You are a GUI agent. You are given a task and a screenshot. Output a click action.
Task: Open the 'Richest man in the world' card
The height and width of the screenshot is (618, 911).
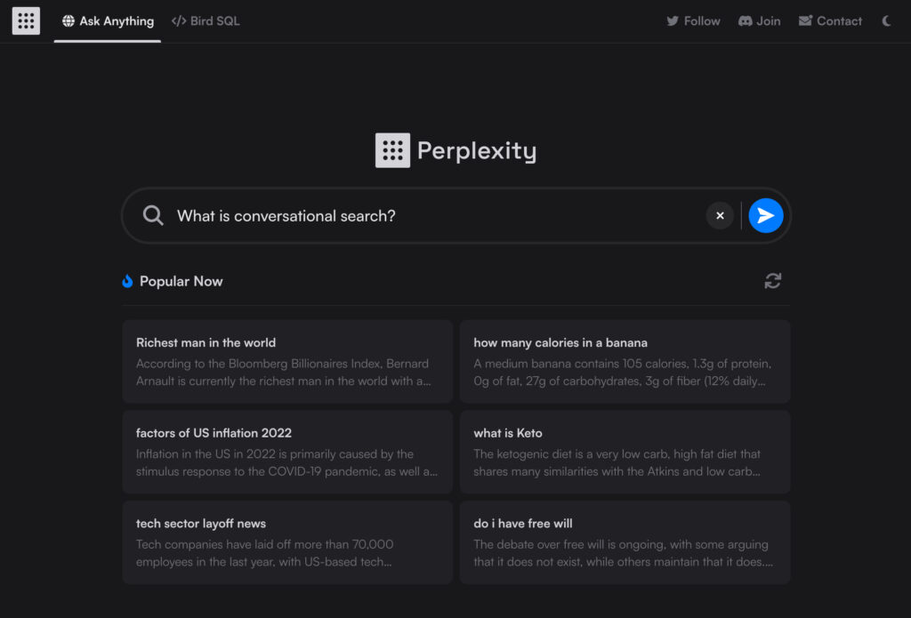(286, 362)
